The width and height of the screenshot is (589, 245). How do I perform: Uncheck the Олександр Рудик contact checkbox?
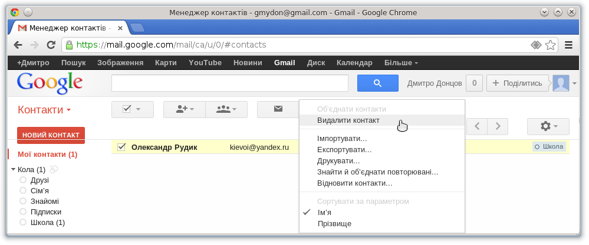[x=121, y=147]
